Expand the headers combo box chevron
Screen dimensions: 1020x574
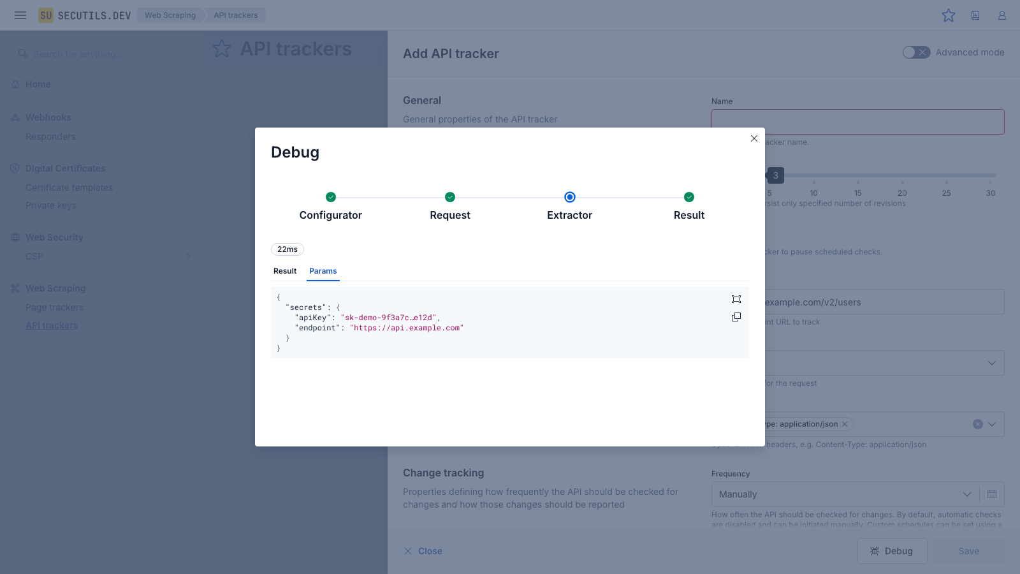coord(992,424)
